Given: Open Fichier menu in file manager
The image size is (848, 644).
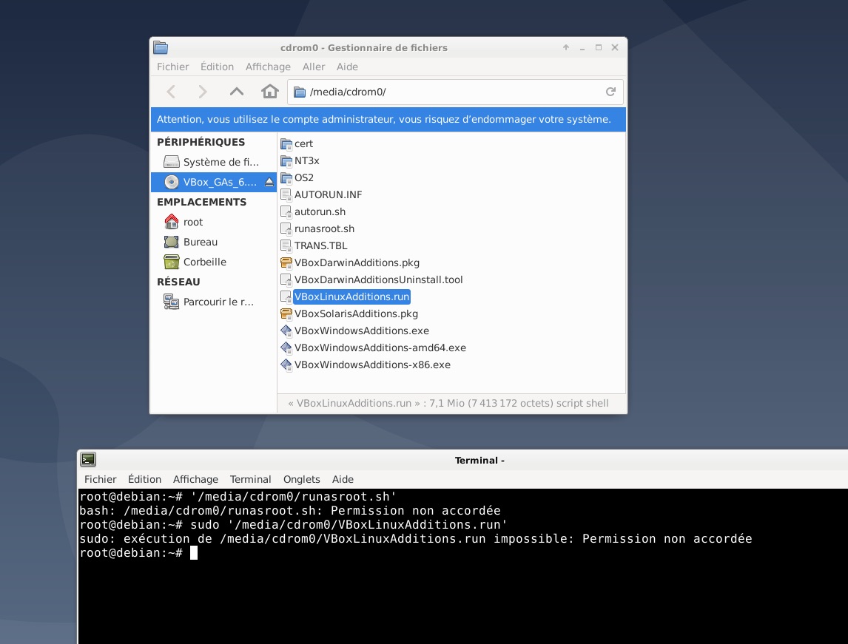Looking at the screenshot, I should (x=172, y=67).
